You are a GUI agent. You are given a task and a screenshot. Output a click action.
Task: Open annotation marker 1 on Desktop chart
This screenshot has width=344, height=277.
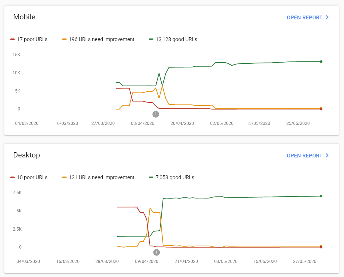[x=156, y=252]
